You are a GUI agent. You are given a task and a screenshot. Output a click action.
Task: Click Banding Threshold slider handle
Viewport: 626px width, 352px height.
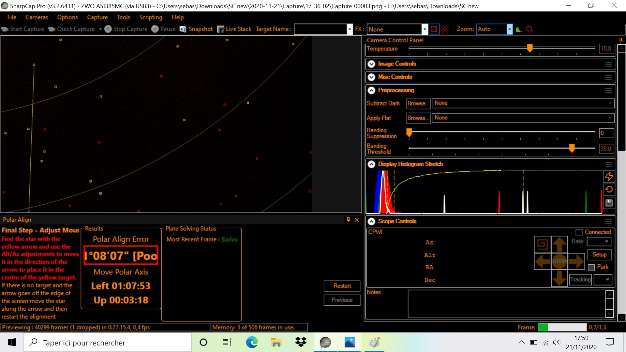pyautogui.click(x=572, y=148)
